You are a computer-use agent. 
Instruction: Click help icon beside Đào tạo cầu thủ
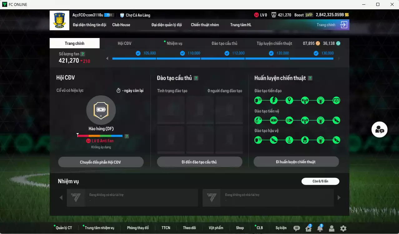196,78
